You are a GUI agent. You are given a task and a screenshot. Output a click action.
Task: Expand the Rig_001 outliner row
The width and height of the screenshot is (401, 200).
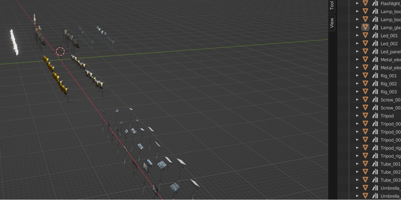coord(357,76)
